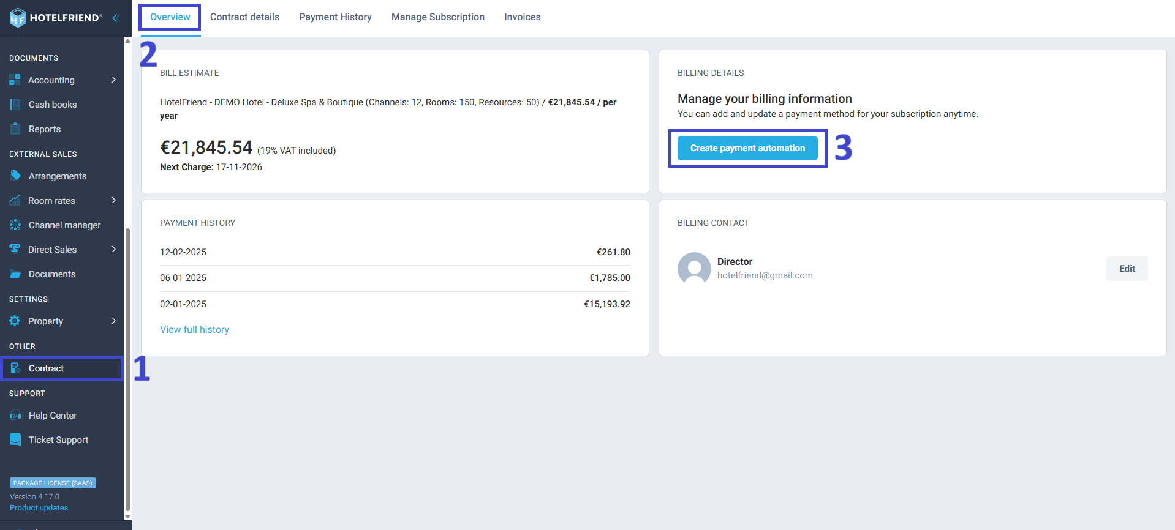Click the Ticket Support icon
The width and height of the screenshot is (1175, 530).
point(15,439)
